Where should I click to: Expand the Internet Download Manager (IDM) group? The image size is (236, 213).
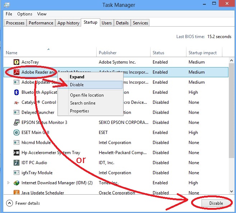coord(8,183)
